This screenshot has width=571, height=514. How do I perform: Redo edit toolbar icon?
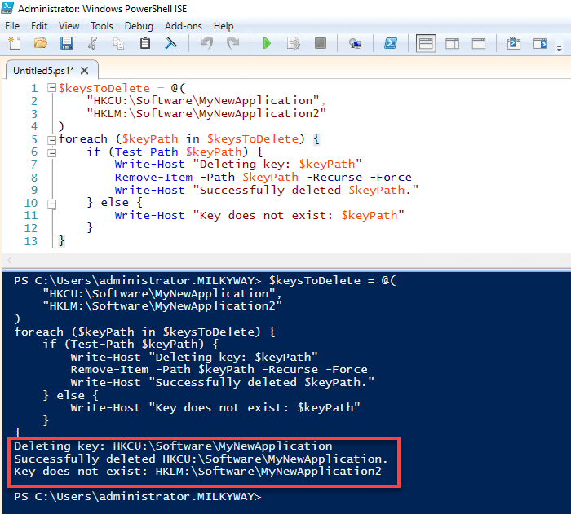coord(232,44)
